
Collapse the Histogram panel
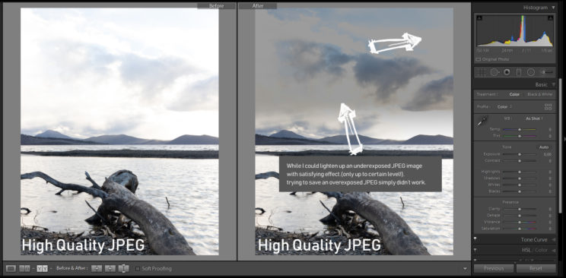(553, 7)
